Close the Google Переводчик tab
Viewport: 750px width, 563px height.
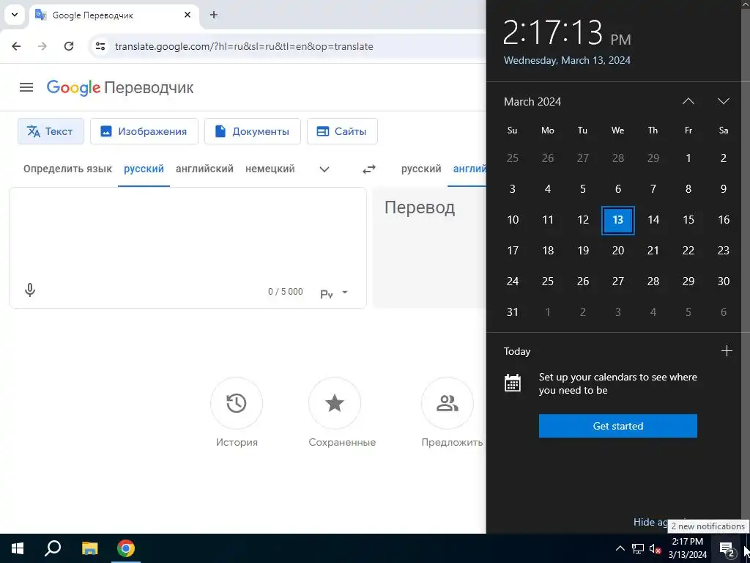(187, 15)
